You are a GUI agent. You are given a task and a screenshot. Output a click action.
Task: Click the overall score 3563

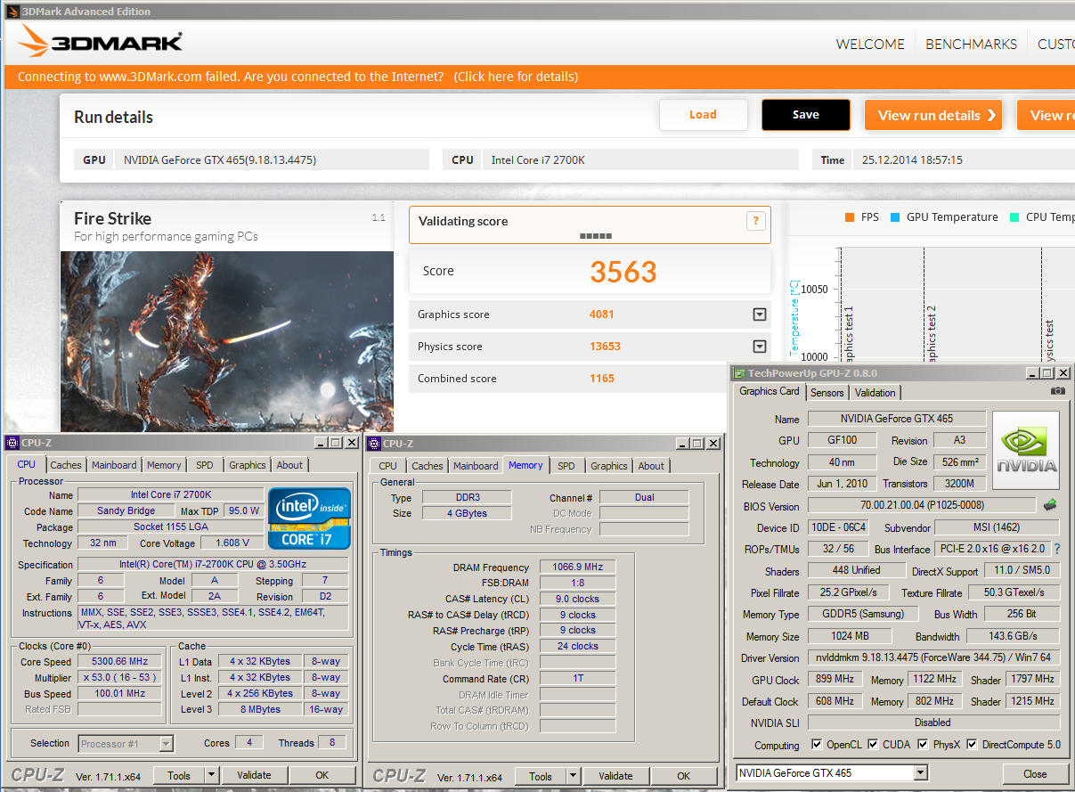point(623,272)
